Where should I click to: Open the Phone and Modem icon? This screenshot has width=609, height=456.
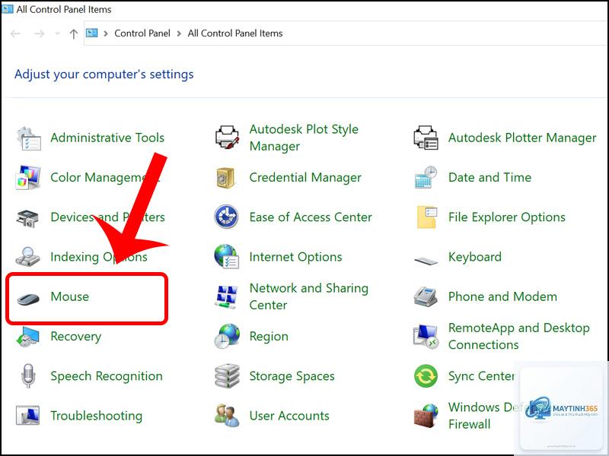(426, 296)
